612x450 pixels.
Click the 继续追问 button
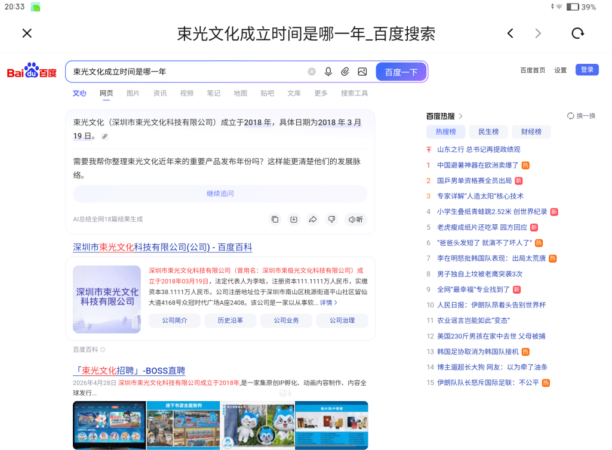220,193
